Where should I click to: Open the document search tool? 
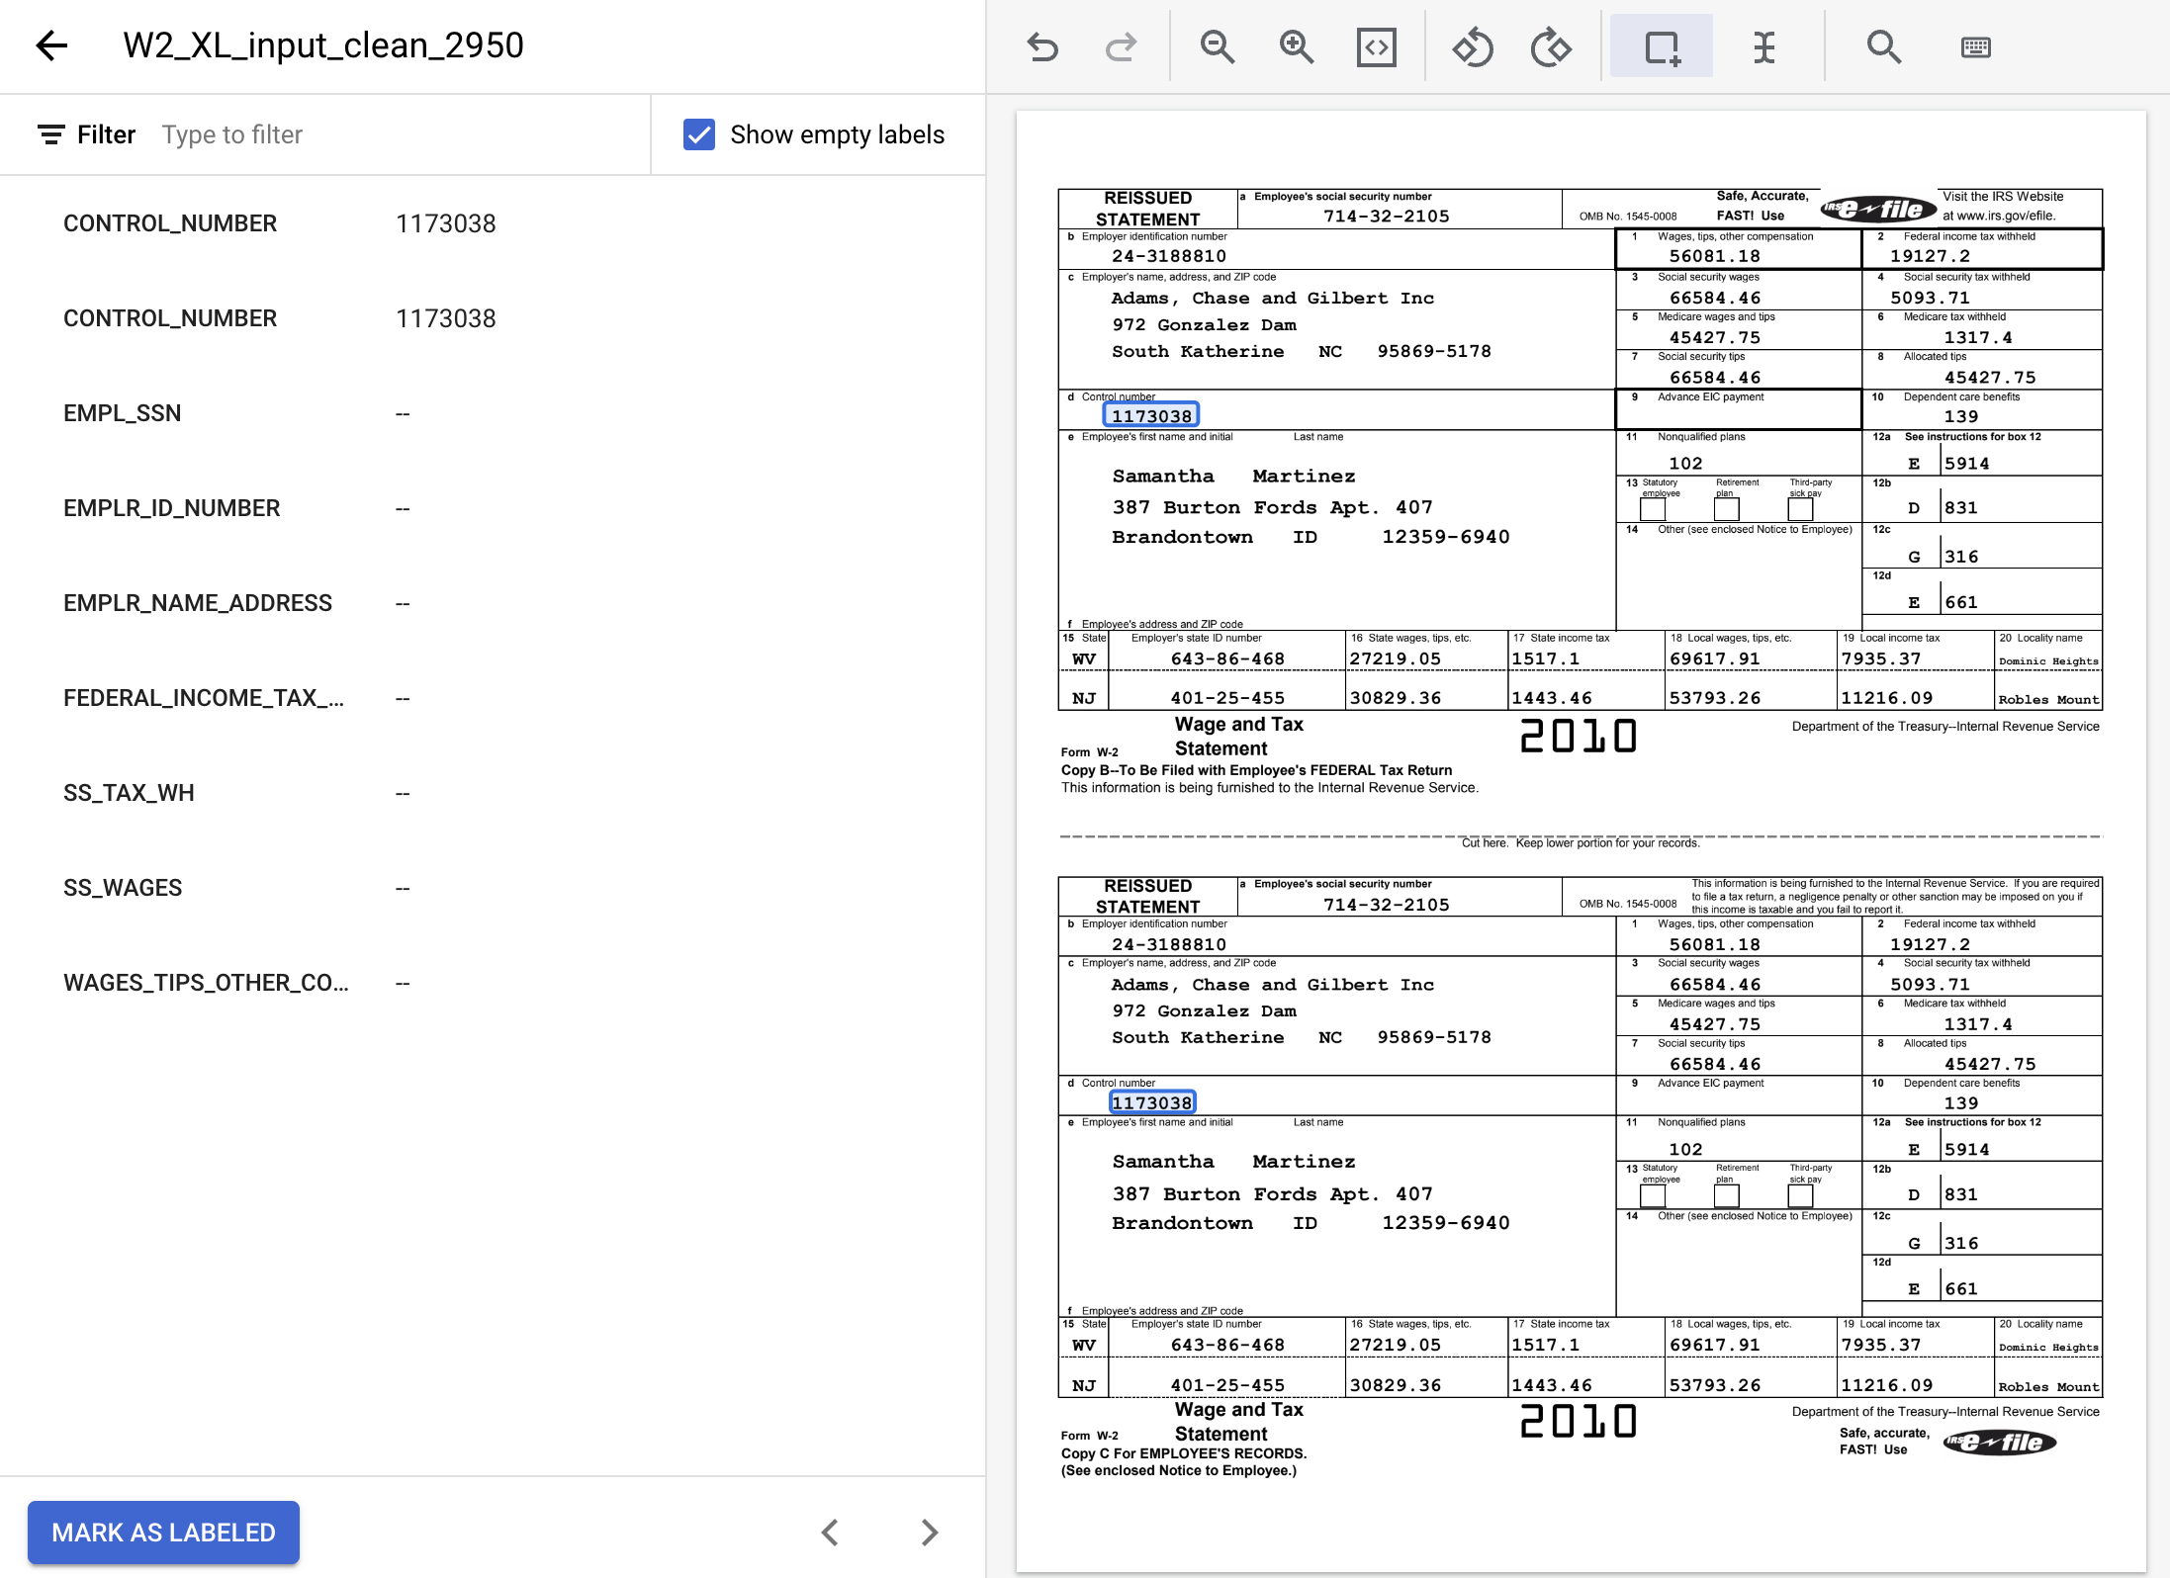(1882, 45)
